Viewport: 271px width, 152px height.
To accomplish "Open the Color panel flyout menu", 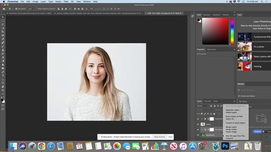I will pyautogui.click(x=234, y=15).
